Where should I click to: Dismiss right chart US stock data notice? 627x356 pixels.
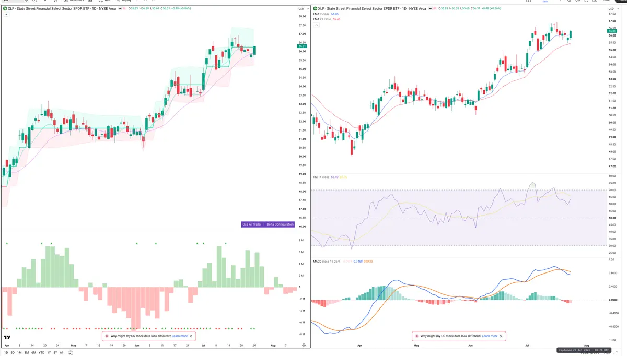pyautogui.click(x=501, y=336)
